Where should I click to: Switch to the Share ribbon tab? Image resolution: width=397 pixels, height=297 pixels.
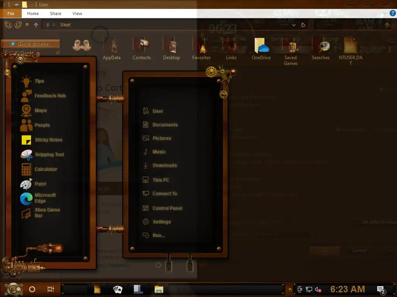pyautogui.click(x=55, y=14)
